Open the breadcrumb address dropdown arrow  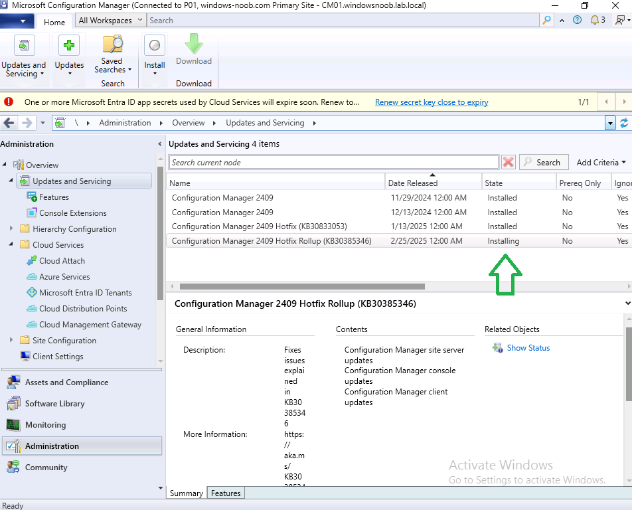pos(610,123)
